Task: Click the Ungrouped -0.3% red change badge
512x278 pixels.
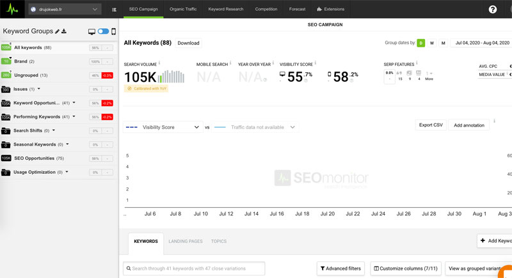Action: (x=107, y=75)
